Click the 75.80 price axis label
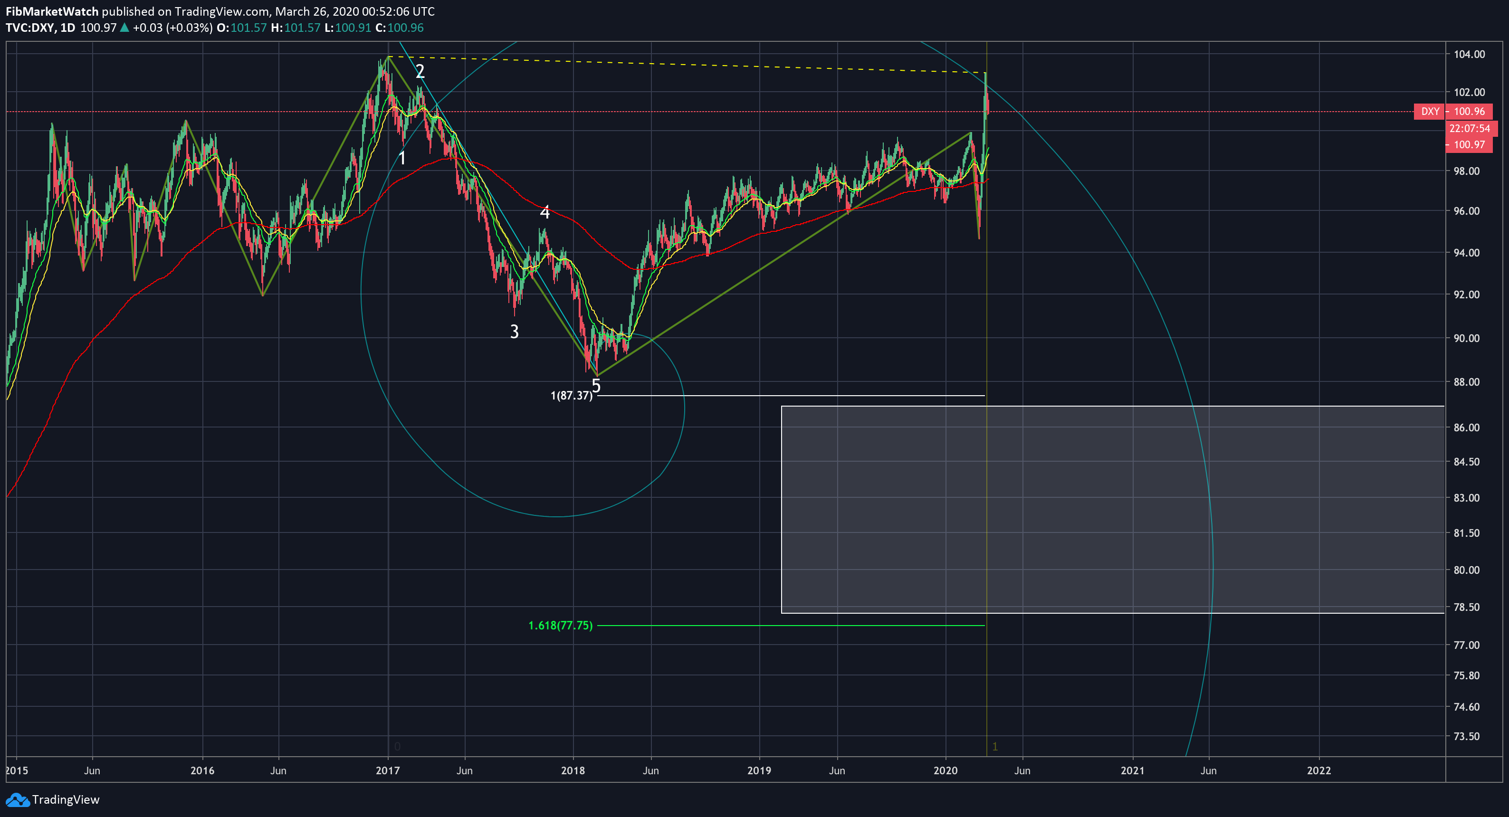The width and height of the screenshot is (1509, 817). point(1467,675)
